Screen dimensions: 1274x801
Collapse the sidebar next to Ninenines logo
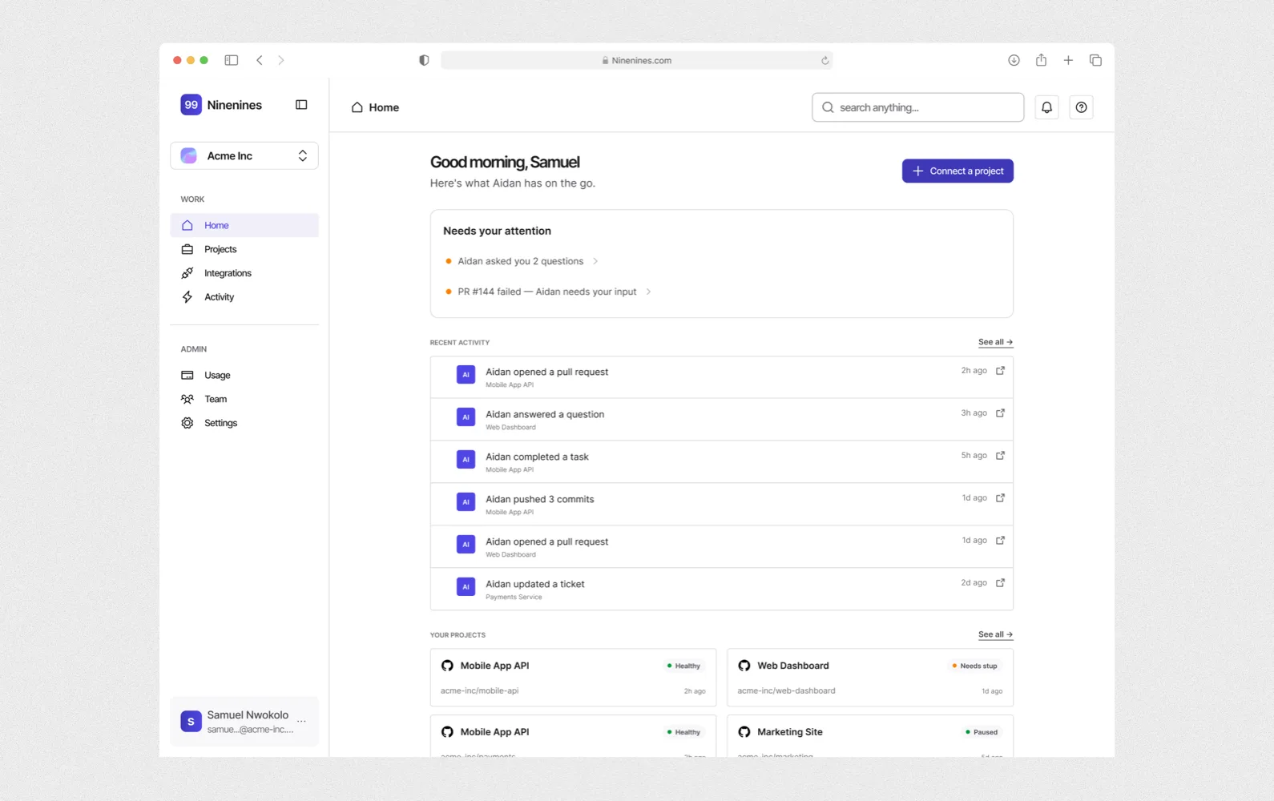pyautogui.click(x=301, y=105)
